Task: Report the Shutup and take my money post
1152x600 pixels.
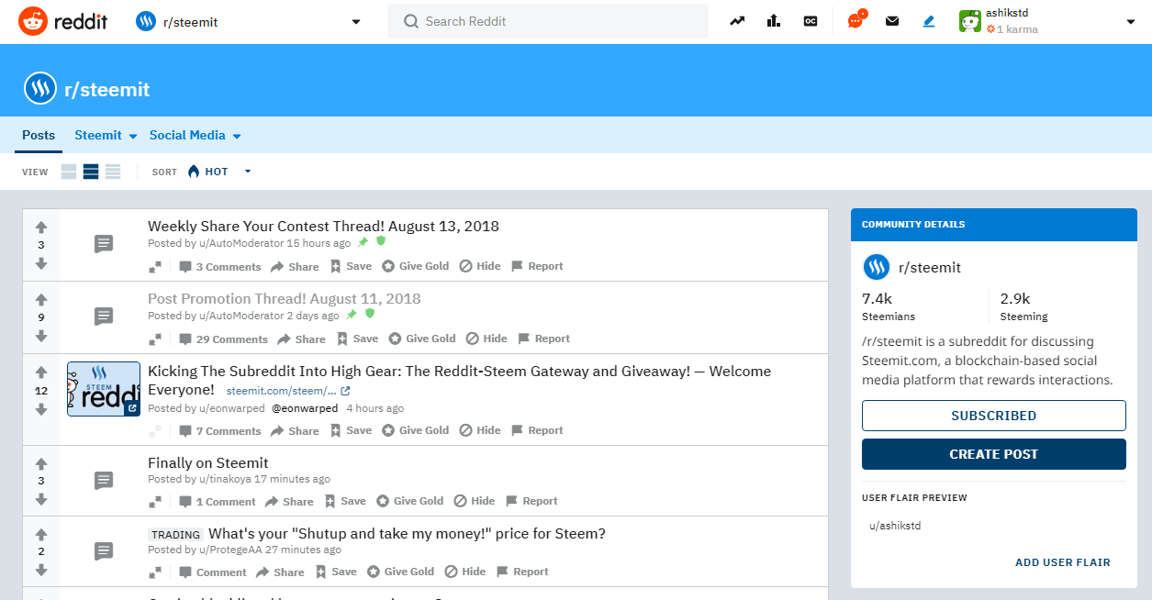Action: tap(522, 572)
